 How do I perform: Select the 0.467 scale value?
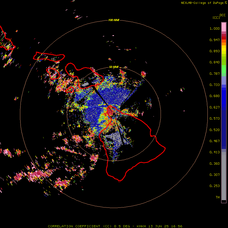pyautogui.click(x=215, y=141)
